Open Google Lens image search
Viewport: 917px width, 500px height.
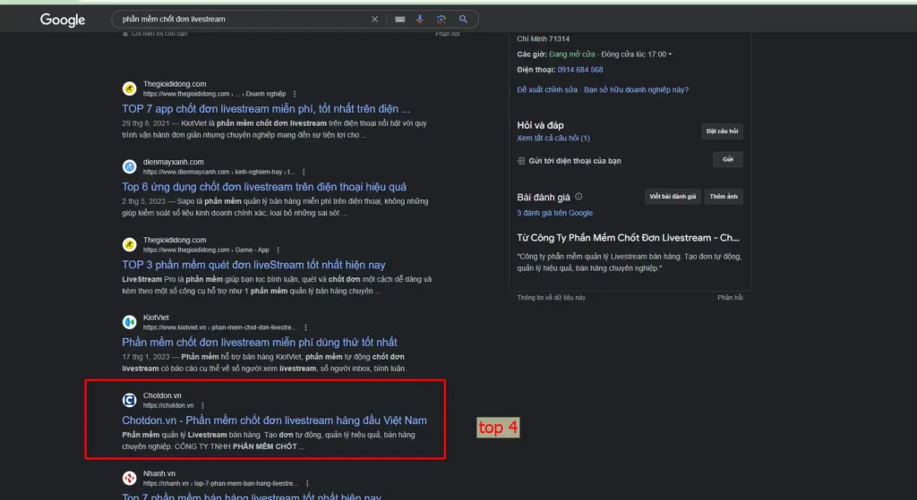tap(441, 20)
